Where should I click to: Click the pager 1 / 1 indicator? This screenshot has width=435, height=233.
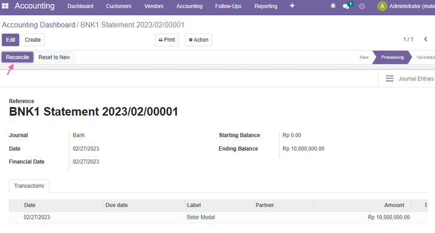[x=408, y=39]
